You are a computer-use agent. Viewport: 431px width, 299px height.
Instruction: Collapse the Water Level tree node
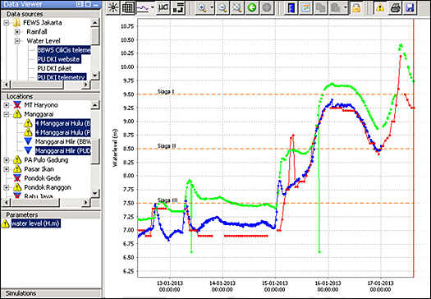point(17,41)
